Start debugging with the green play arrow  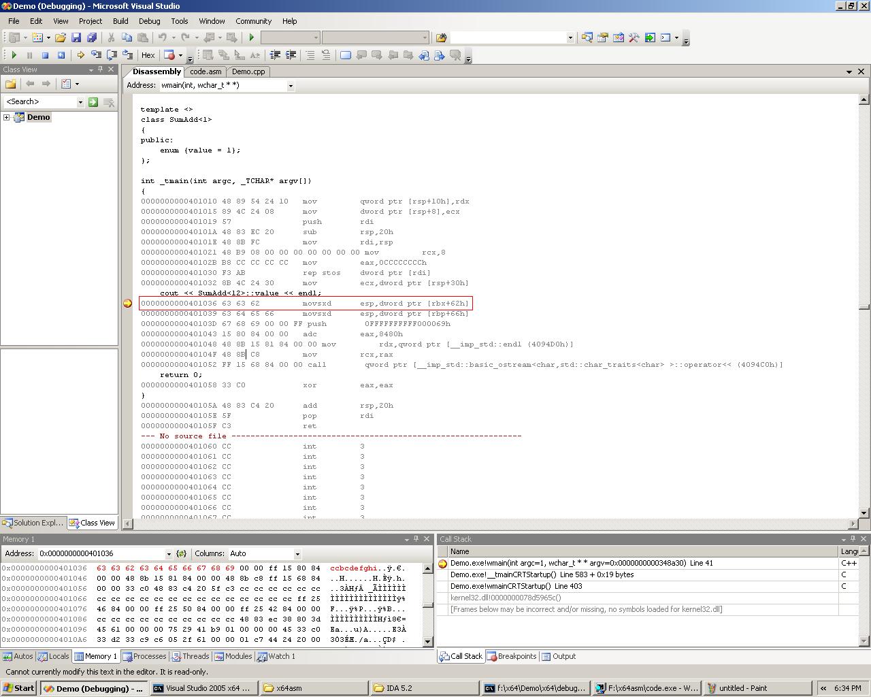click(252, 37)
